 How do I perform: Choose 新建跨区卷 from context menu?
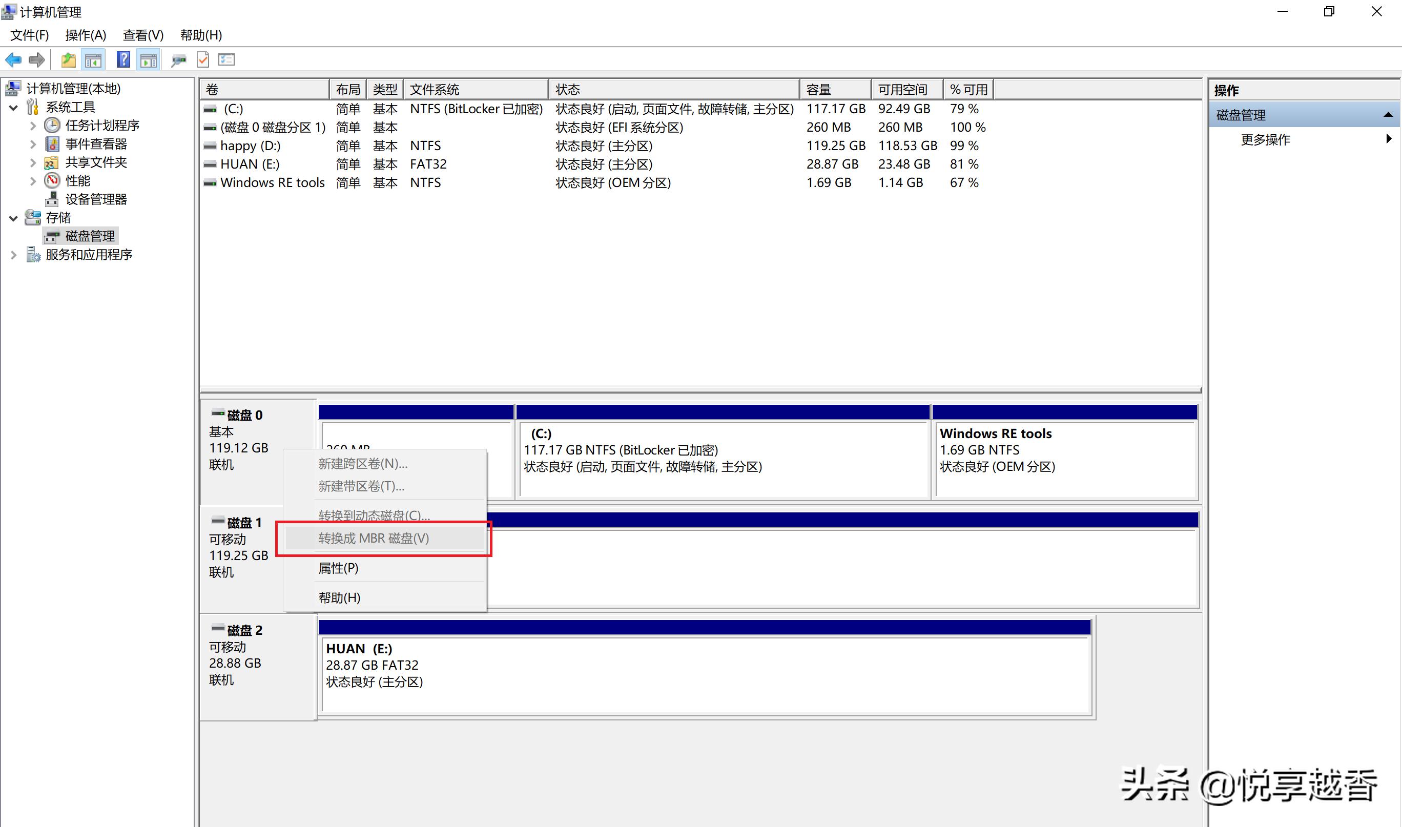coord(362,463)
